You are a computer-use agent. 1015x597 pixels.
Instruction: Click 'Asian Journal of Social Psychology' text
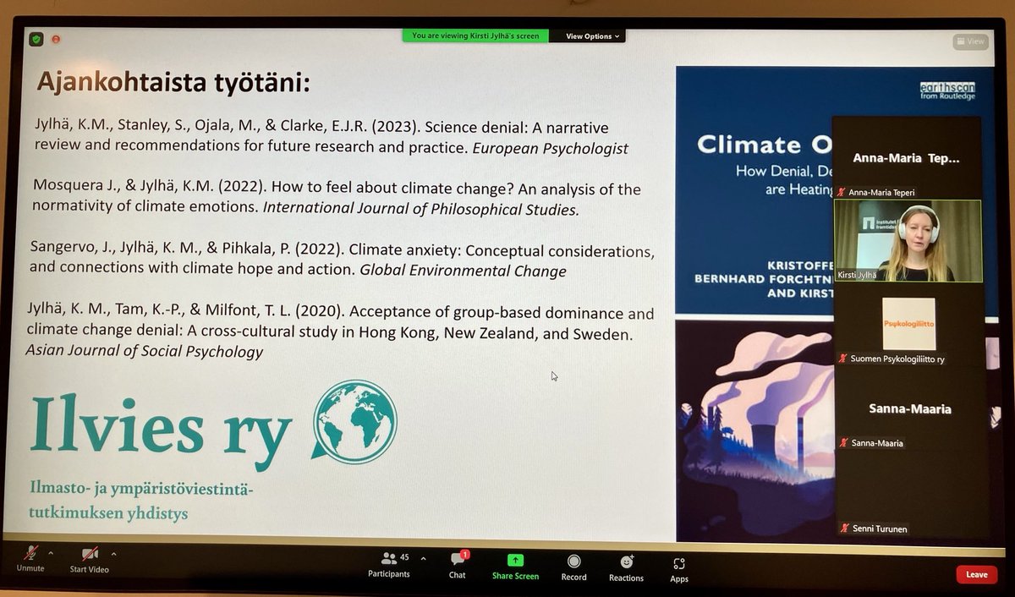click(144, 353)
